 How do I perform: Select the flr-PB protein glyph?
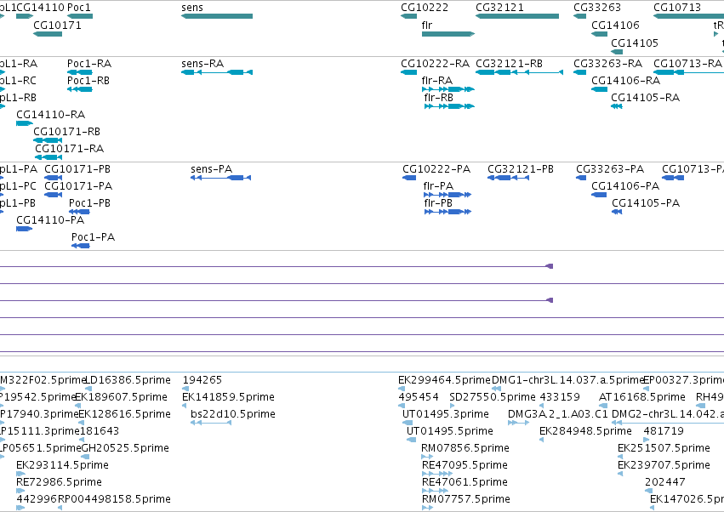[448, 212]
